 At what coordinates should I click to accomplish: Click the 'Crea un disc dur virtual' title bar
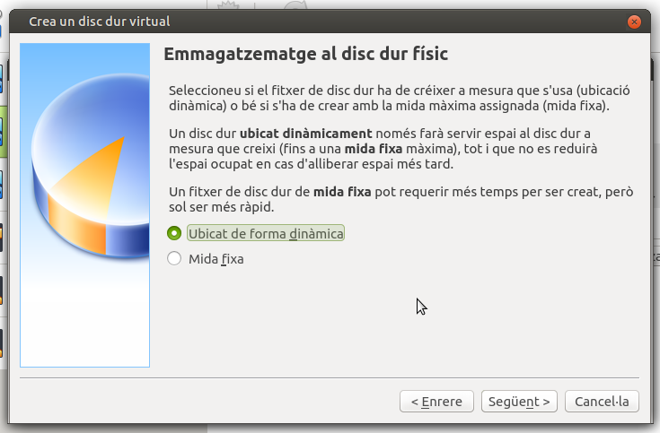[269, 22]
